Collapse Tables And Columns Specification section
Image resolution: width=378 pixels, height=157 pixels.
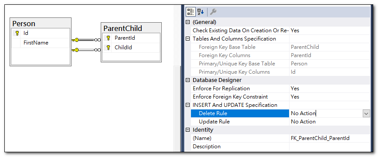click(x=188, y=39)
